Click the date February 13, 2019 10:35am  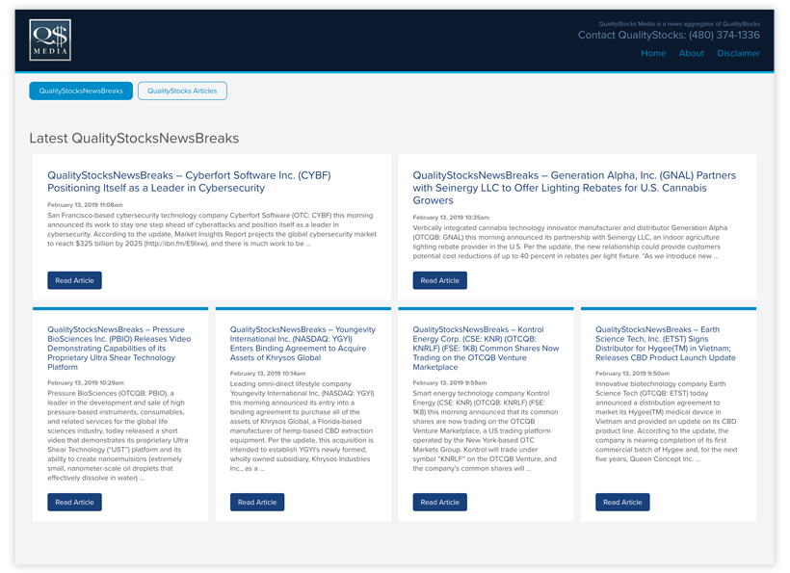(451, 218)
